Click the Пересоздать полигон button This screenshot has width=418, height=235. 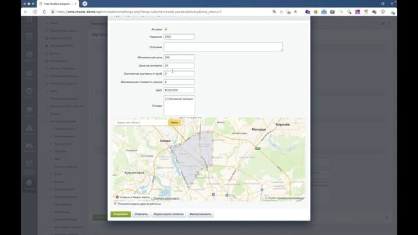point(169,214)
